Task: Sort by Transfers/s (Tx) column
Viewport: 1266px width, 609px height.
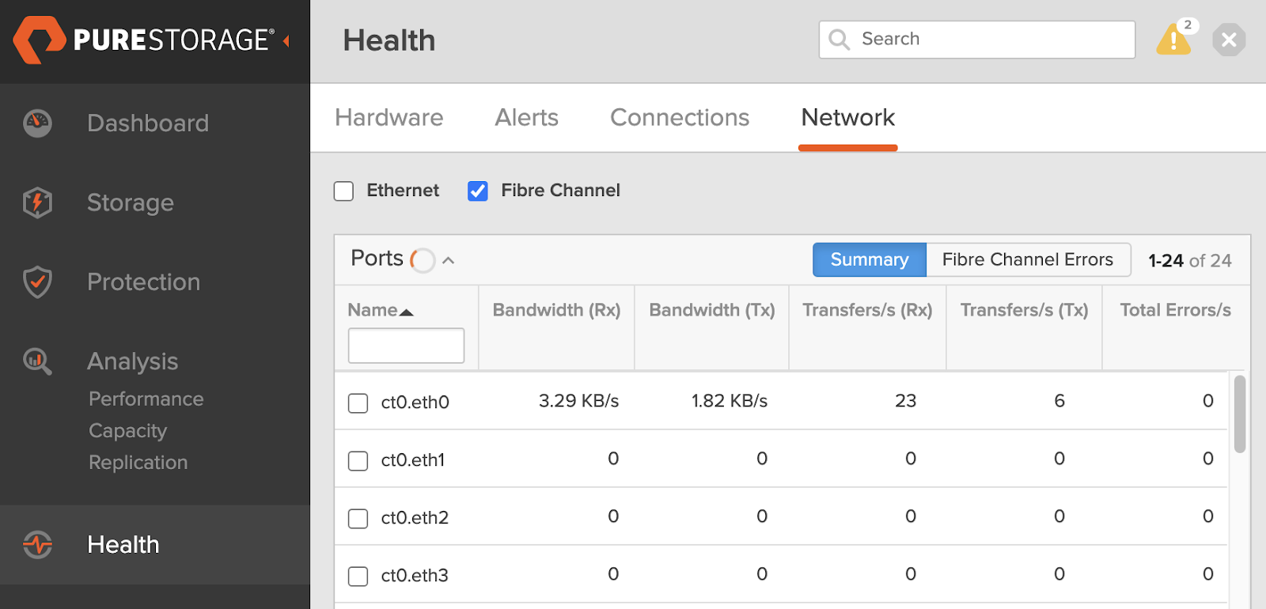Action: click(x=1025, y=310)
